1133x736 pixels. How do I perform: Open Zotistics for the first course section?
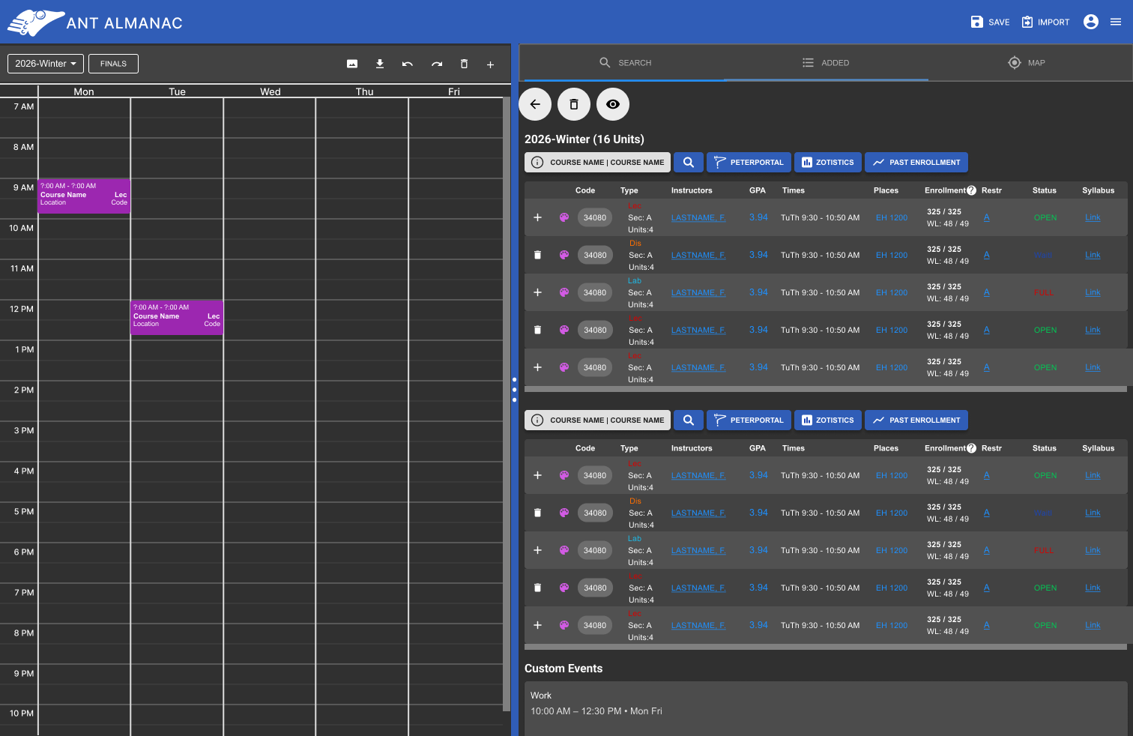click(827, 163)
